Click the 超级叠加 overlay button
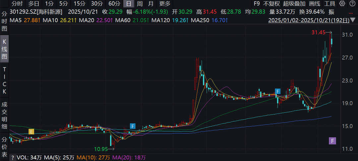This screenshot has height=161, width=358. 294,4
